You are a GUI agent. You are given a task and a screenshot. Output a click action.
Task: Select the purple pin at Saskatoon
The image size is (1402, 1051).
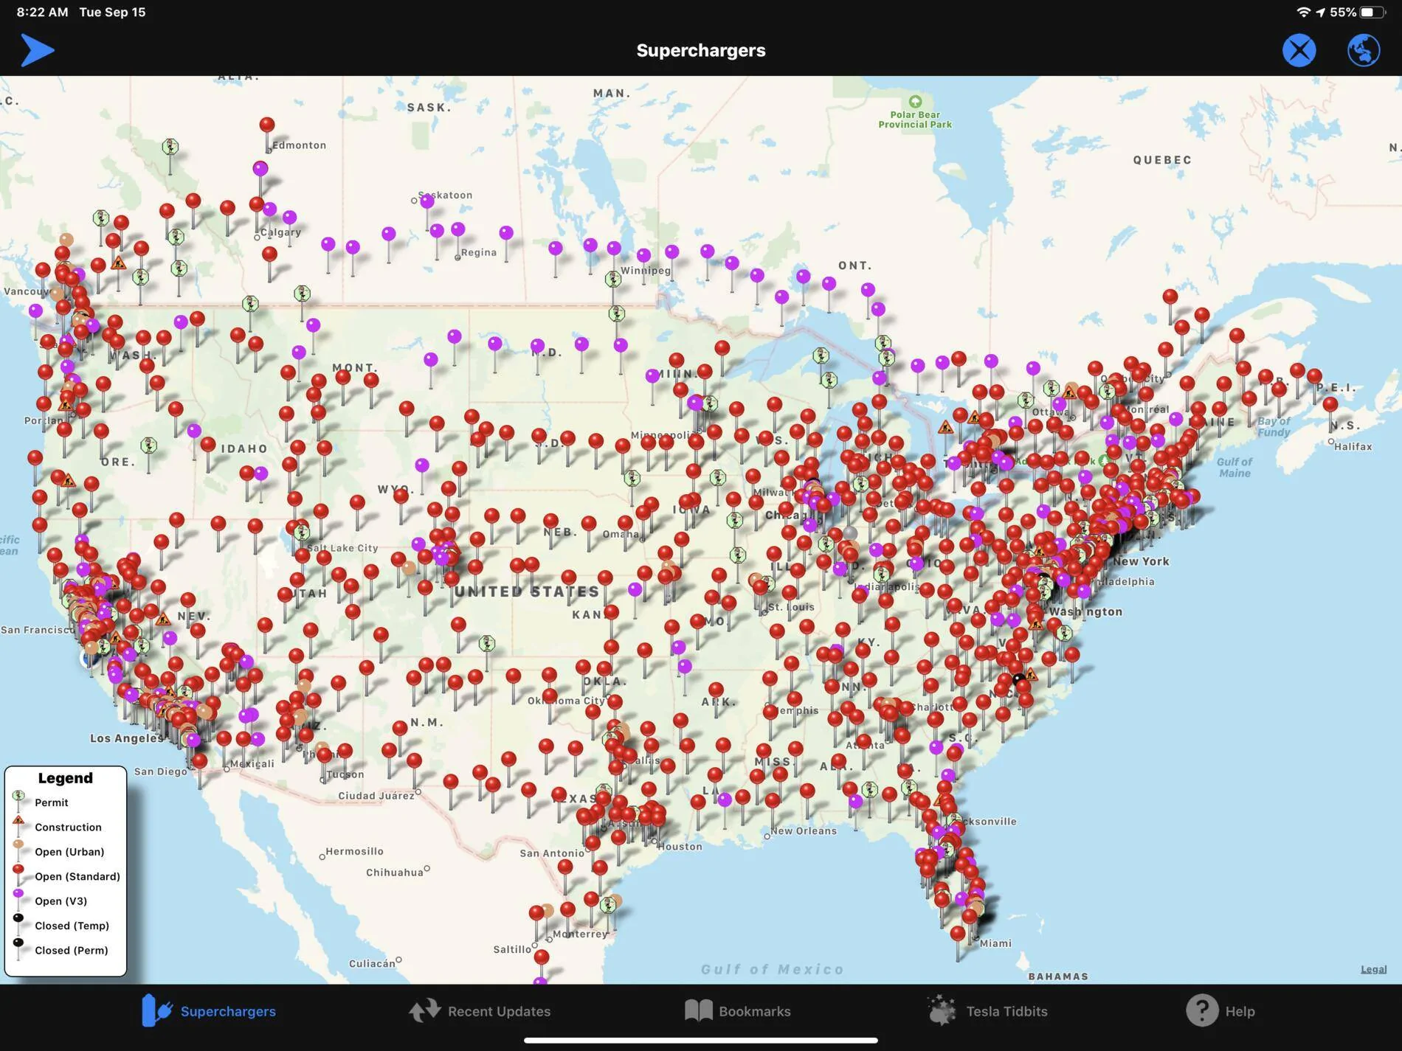427,201
